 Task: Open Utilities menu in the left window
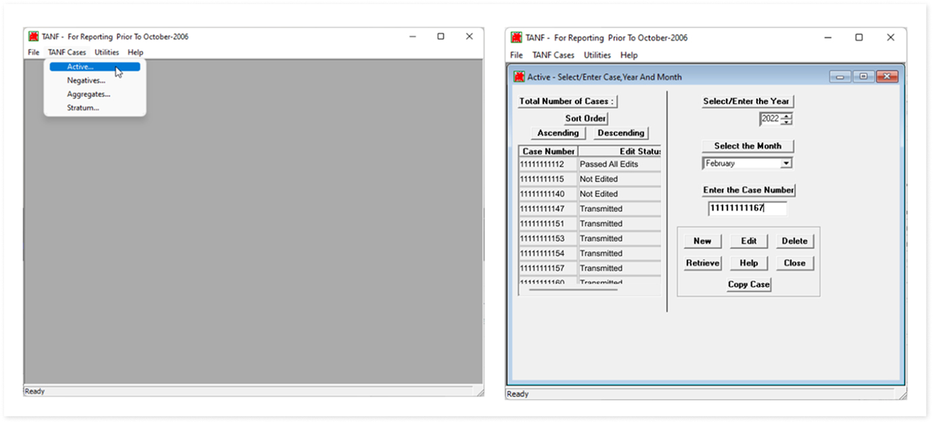[x=107, y=52]
